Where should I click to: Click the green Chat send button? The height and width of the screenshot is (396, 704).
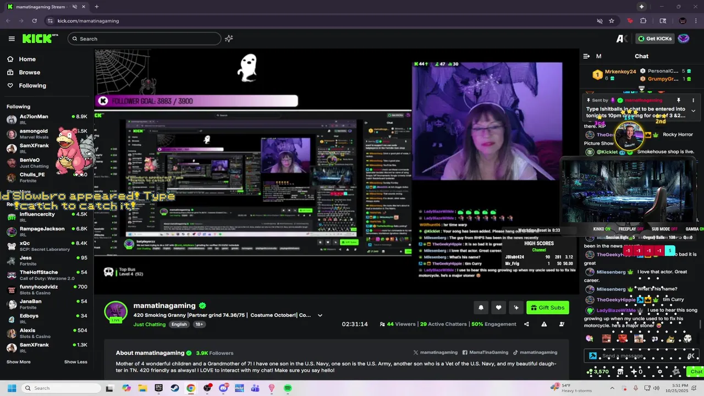point(696,372)
